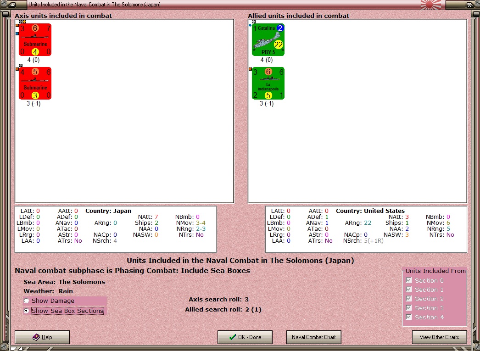Toggle the Section 4 checkbox
The width and height of the screenshot is (480, 351).
[x=409, y=317]
